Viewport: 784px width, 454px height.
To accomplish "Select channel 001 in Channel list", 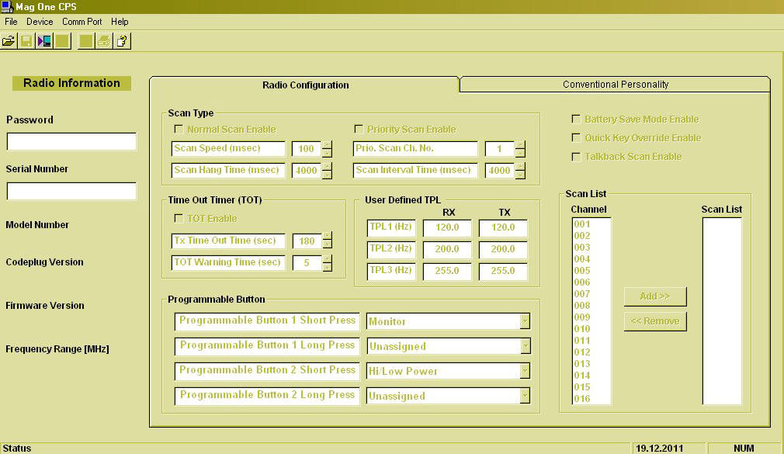I will click(582, 224).
